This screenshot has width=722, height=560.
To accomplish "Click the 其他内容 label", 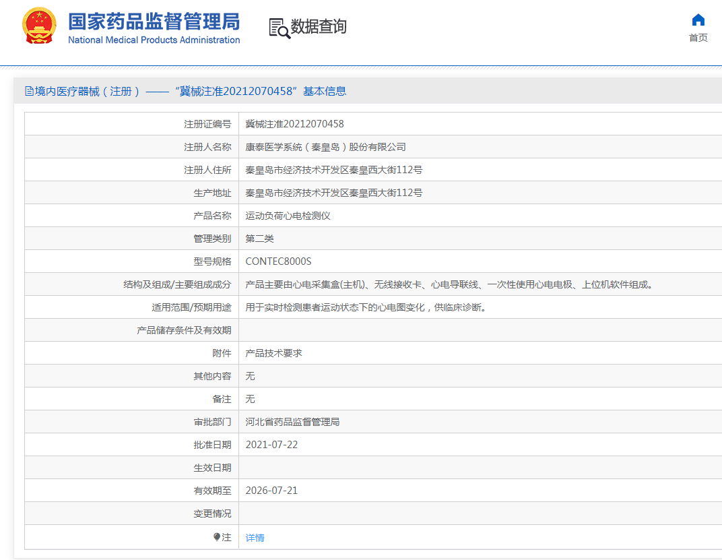I will point(211,376).
